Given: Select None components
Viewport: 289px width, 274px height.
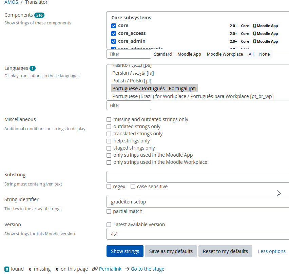Looking at the screenshot, I should coord(264,54).
